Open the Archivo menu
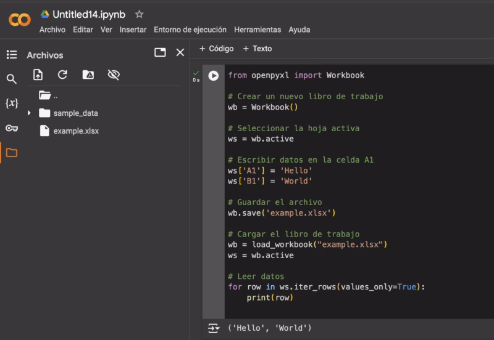 [x=52, y=30]
